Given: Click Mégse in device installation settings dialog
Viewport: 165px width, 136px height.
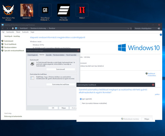Looking at the screenshot, I should [x=147, y=119].
